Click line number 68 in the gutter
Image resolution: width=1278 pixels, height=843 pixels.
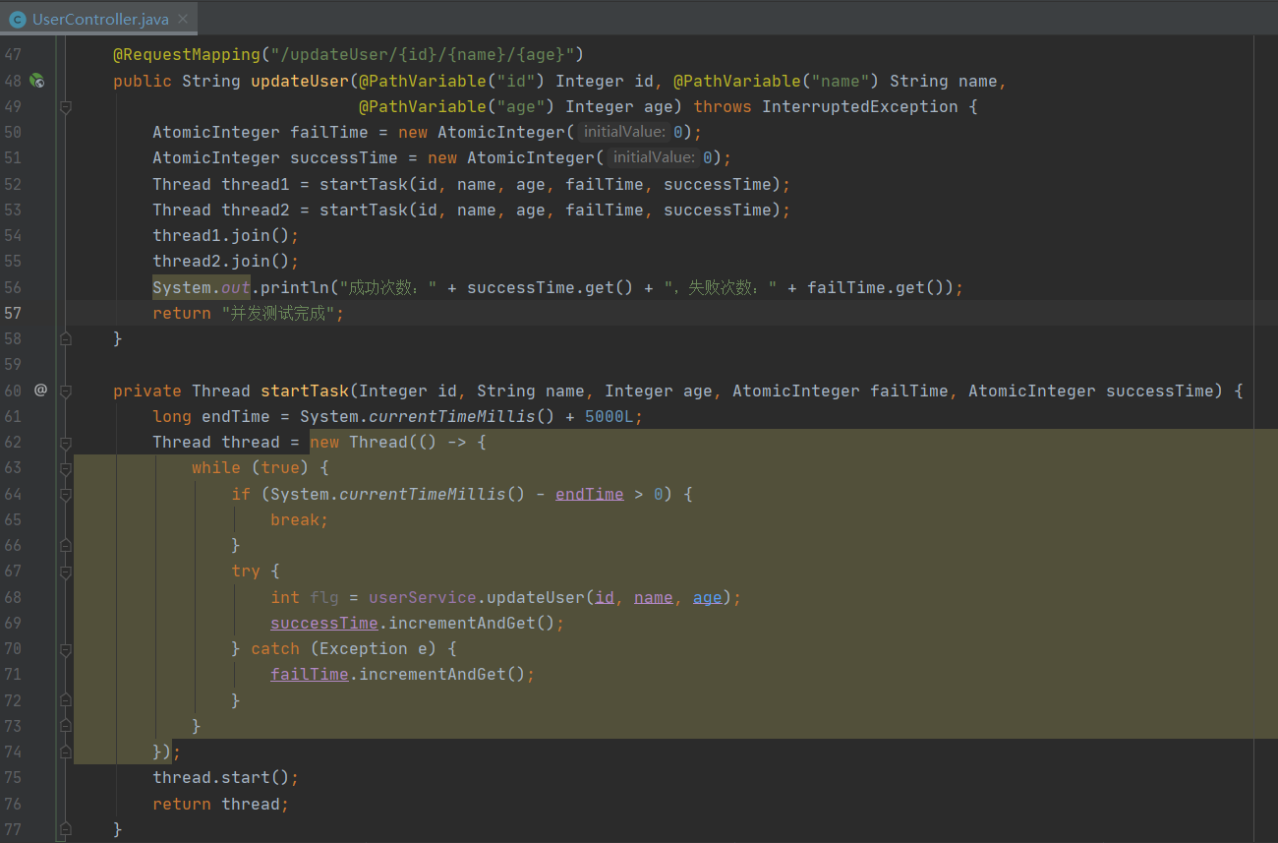click(13, 597)
